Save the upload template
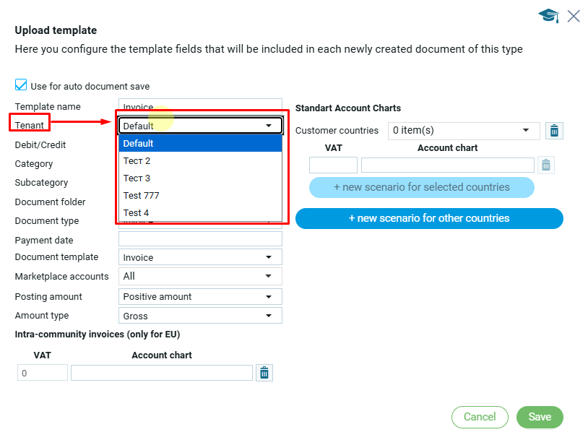The height and width of the screenshot is (440, 588). [540, 417]
